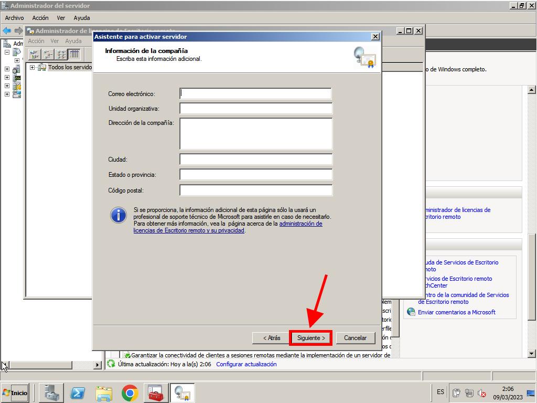This screenshot has width=537, height=403.
Task: Click the Cancelar button in the wizard
Action: pos(355,338)
